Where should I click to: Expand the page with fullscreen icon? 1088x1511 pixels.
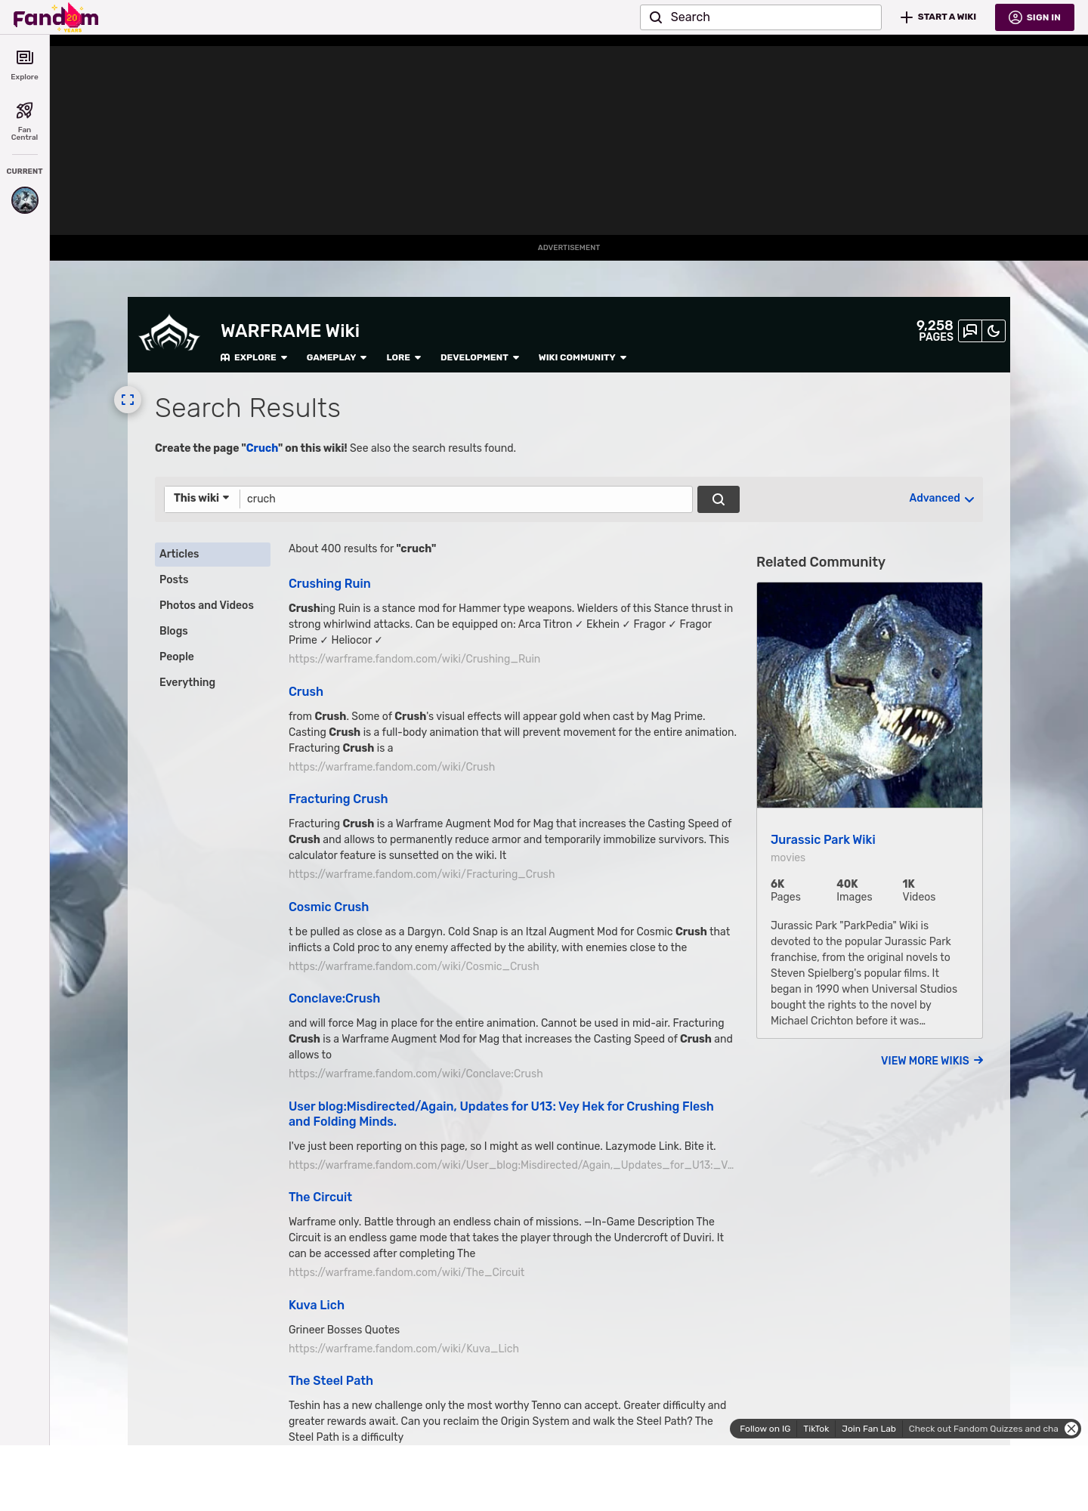coord(128,400)
